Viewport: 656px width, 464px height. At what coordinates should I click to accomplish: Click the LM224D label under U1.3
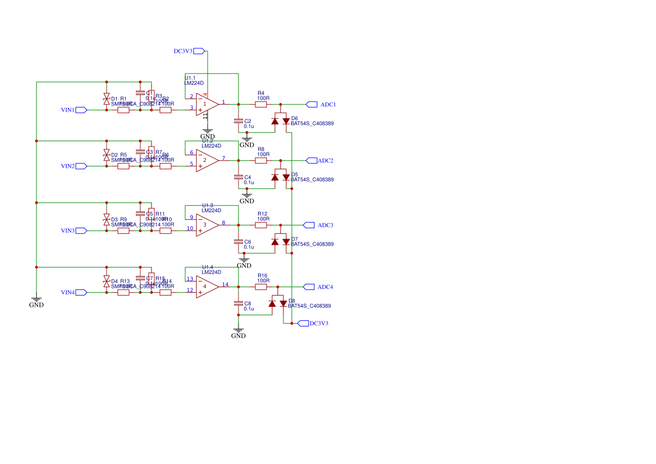[x=211, y=210]
